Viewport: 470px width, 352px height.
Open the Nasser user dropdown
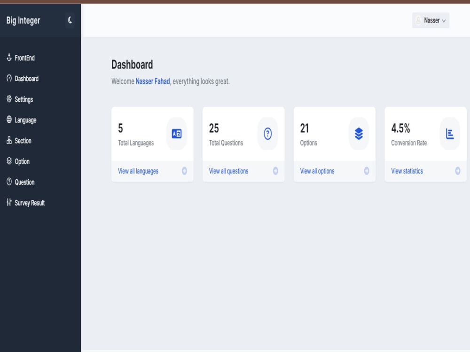(431, 20)
